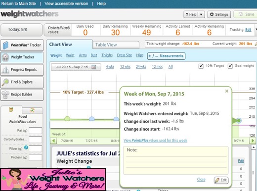The height and width of the screenshot is (191, 257).
Task: Open the PointsPlus Tracker book icon
Action: tap(5, 45)
